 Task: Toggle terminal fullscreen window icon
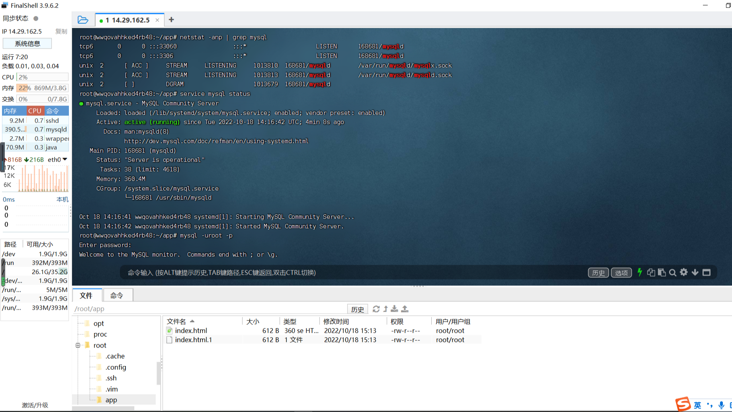click(x=707, y=272)
